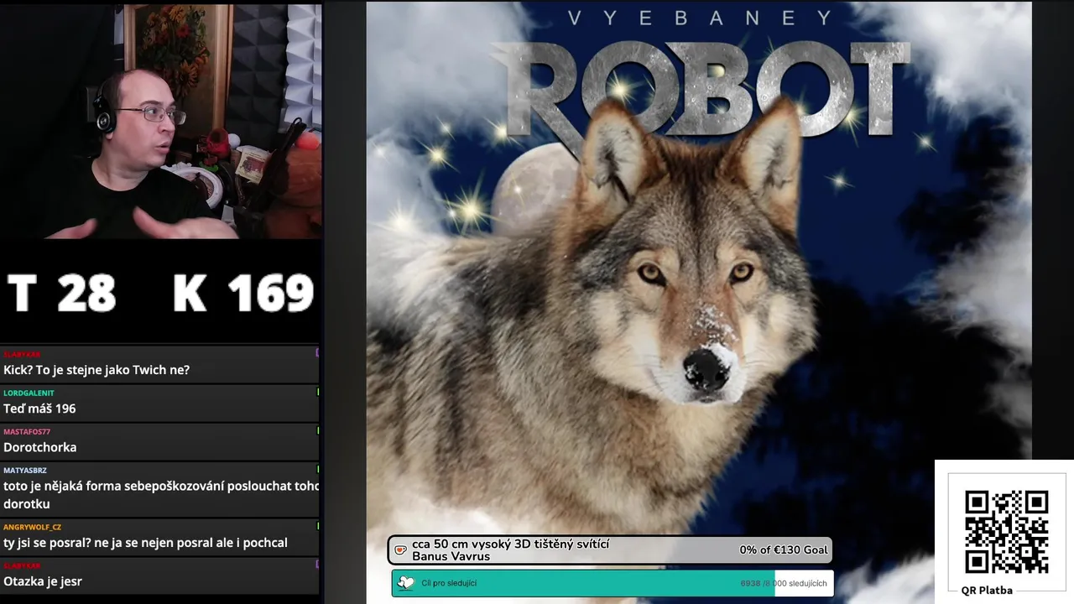Click the streamer webcam feed
The image size is (1074, 604).
[x=161, y=122]
